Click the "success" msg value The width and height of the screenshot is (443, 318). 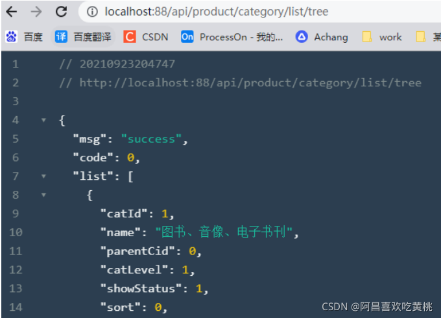pyautogui.click(x=151, y=139)
